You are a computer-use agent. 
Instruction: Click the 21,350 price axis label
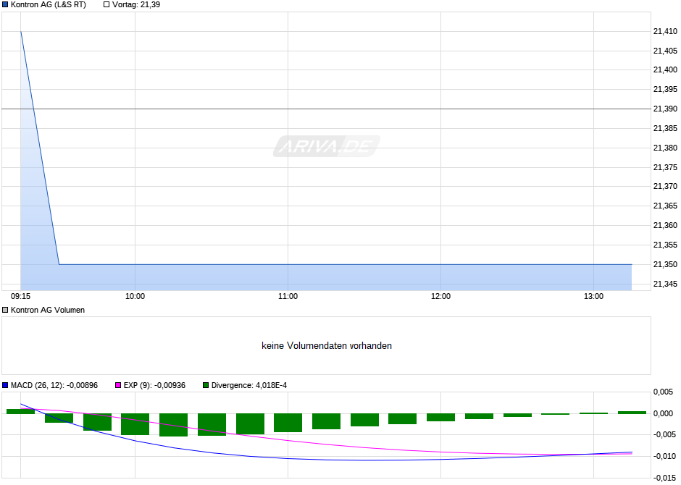click(x=665, y=264)
